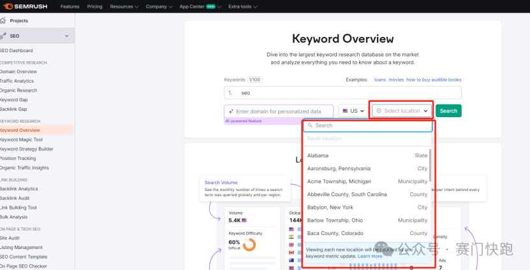This screenshot has height=270, width=530.
Task: Click the Projects home icon
Action: (3, 21)
